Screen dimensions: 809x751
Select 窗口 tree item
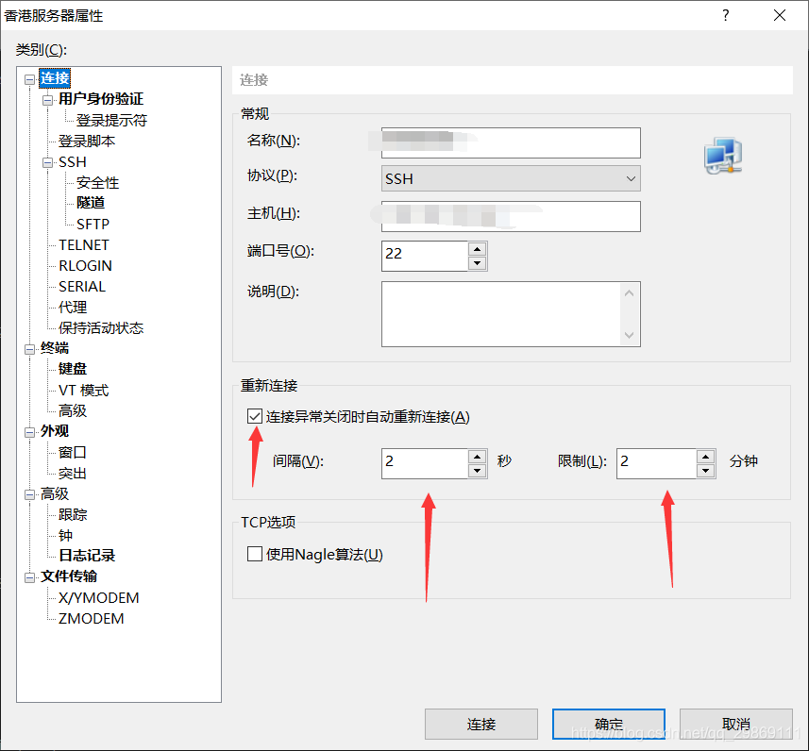tap(73, 452)
